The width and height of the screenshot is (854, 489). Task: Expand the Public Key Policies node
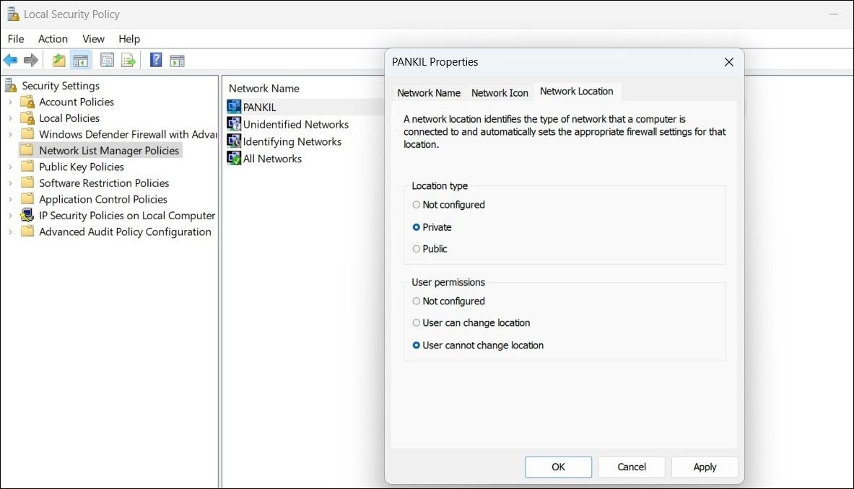click(10, 167)
